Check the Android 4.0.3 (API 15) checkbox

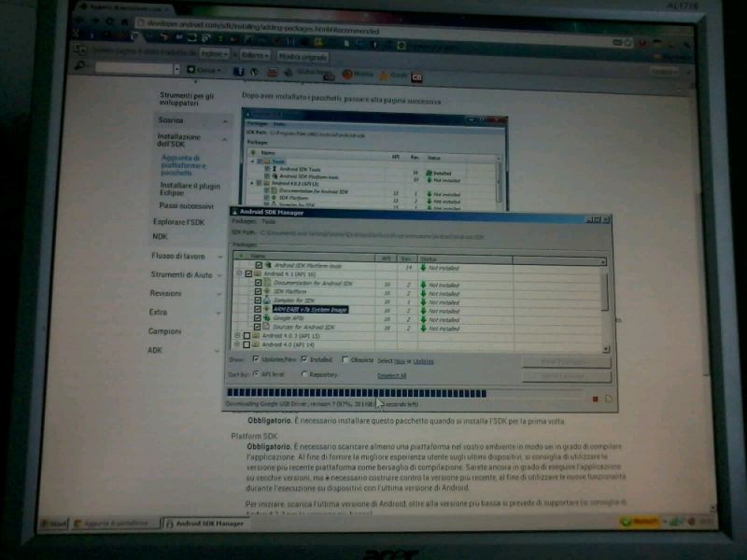[247, 336]
